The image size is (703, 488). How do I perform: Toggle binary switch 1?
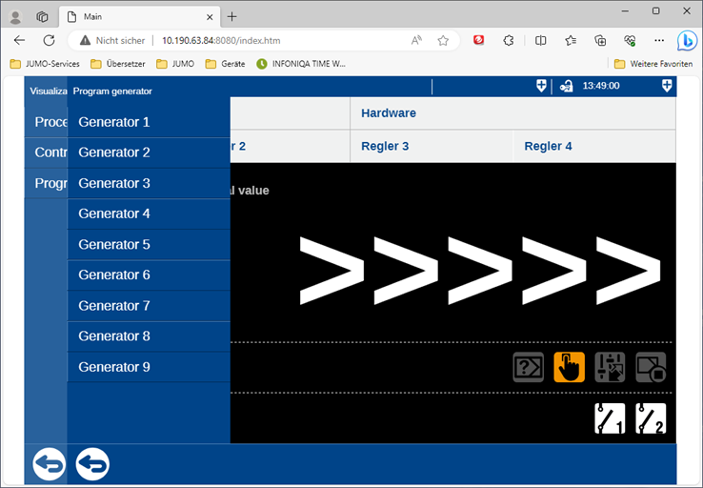point(610,418)
